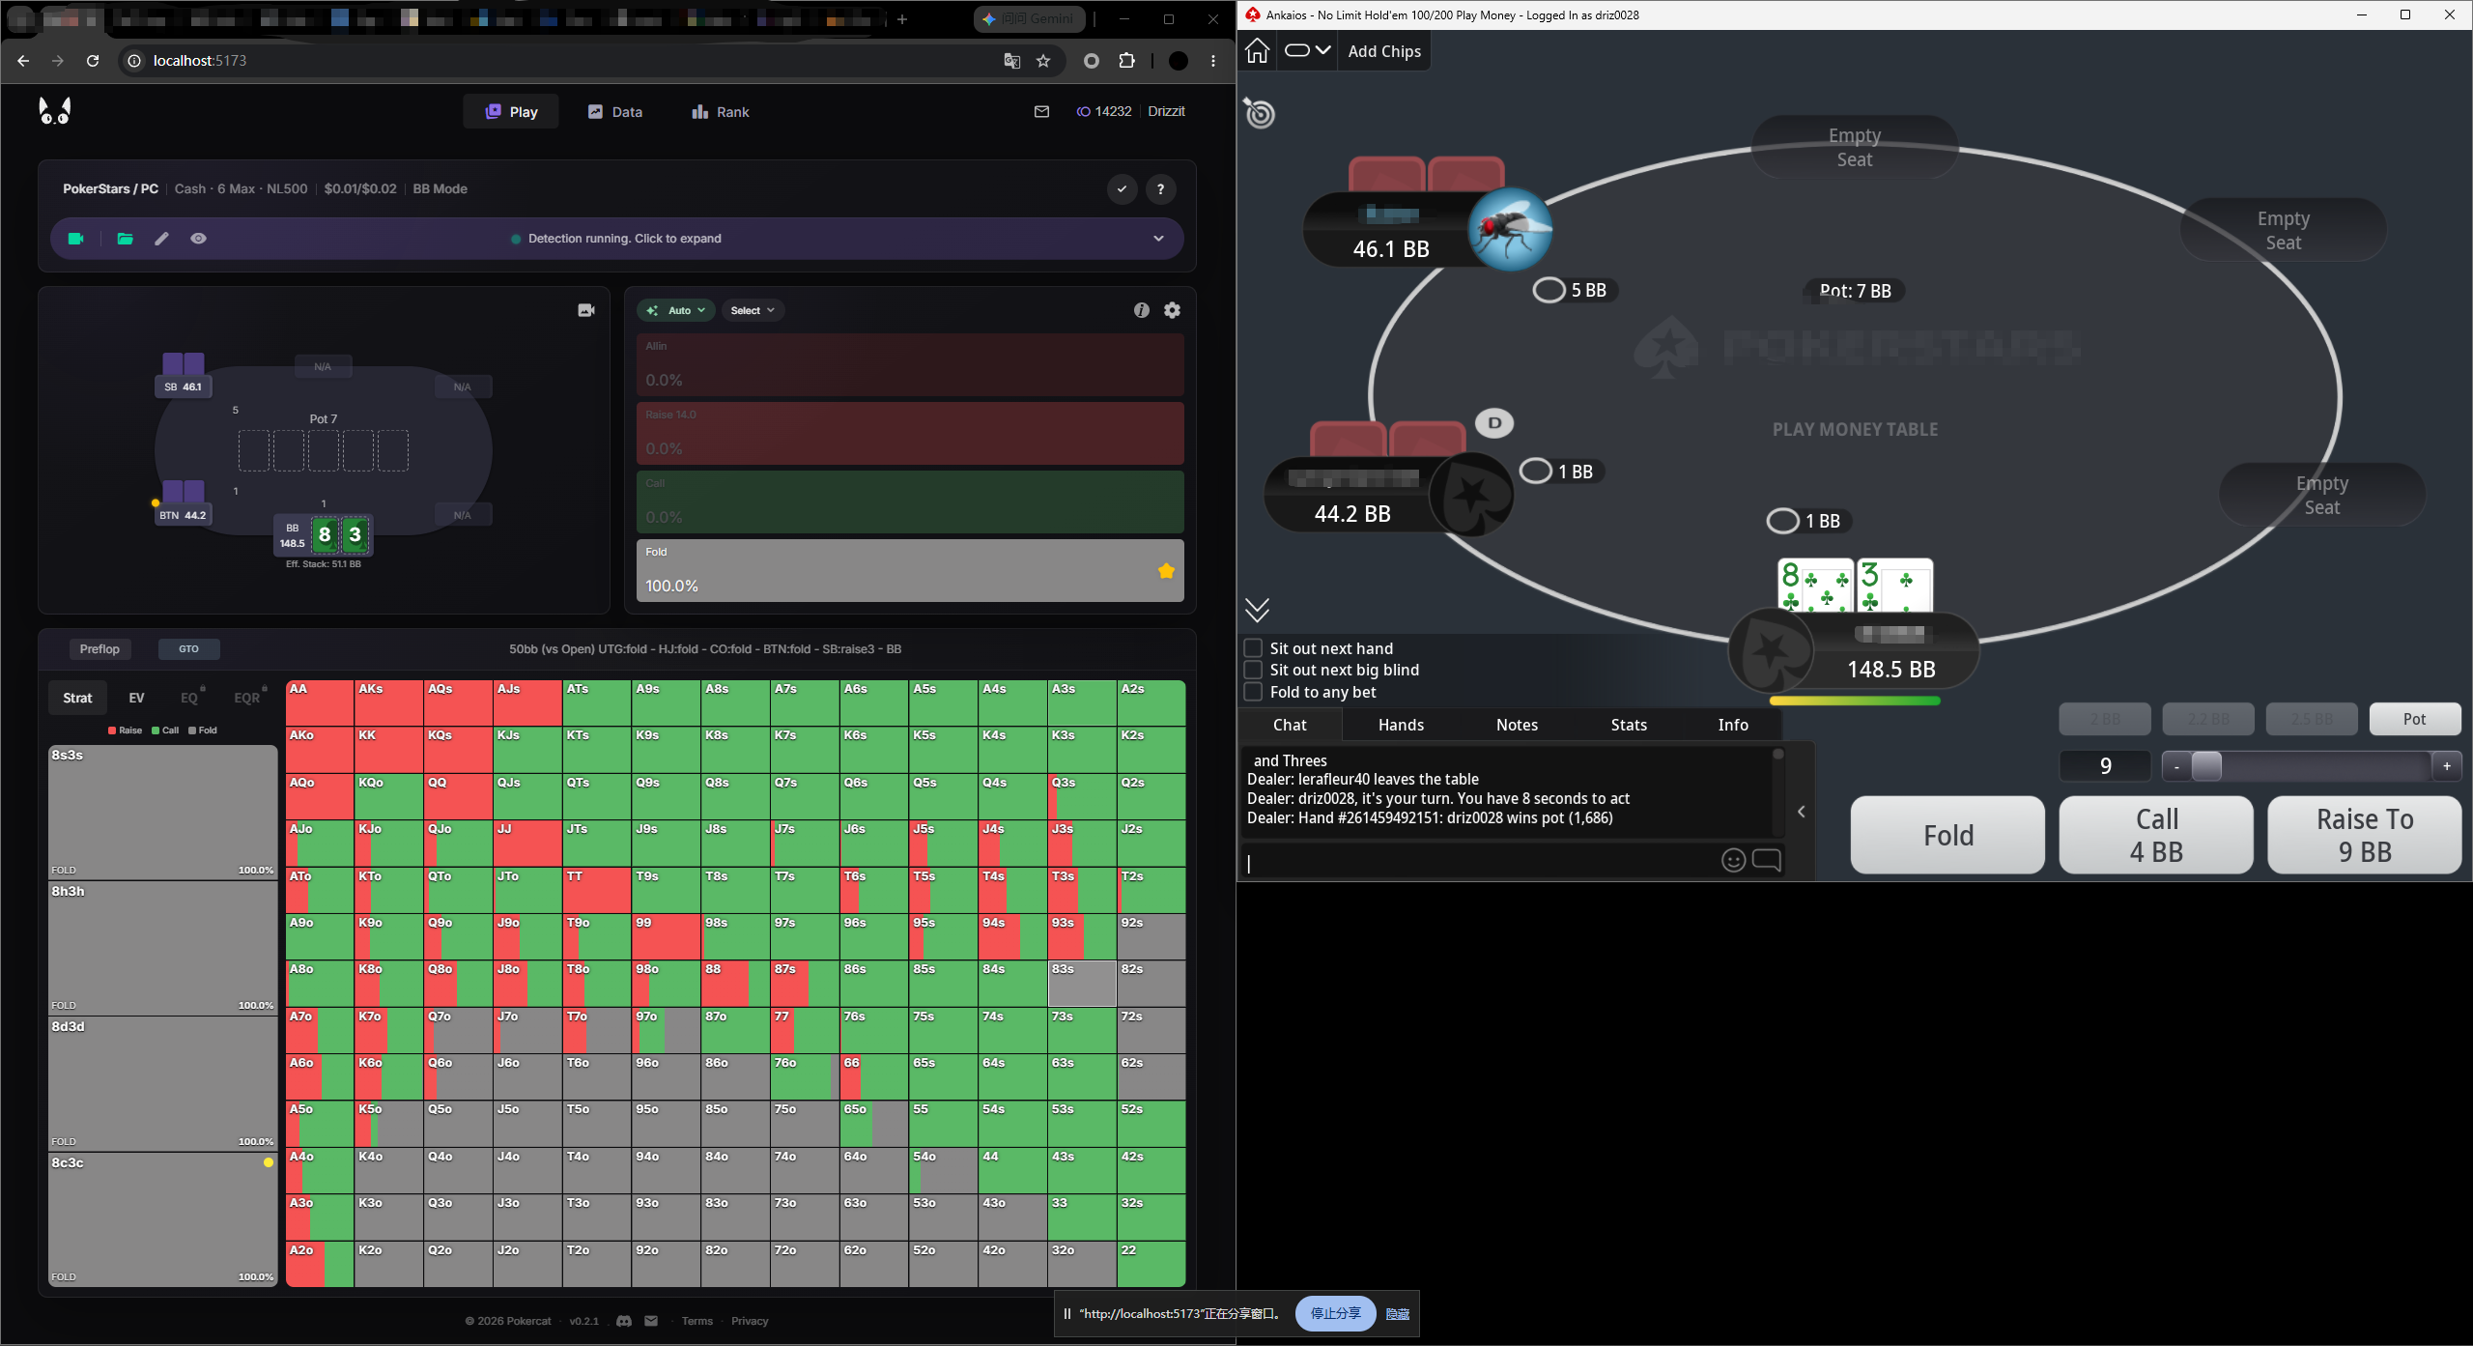2473x1346 pixels.
Task: Click the pencil edit icon
Action: coord(161,239)
